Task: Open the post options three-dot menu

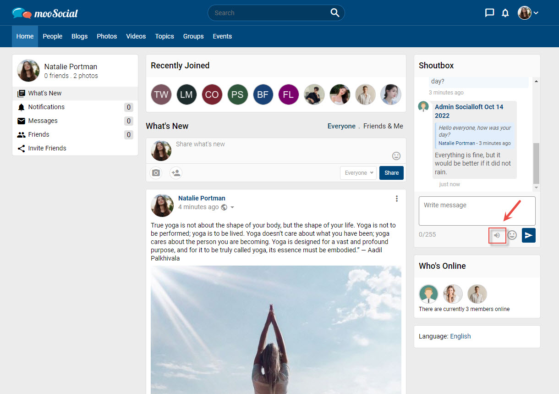Action: tap(397, 199)
